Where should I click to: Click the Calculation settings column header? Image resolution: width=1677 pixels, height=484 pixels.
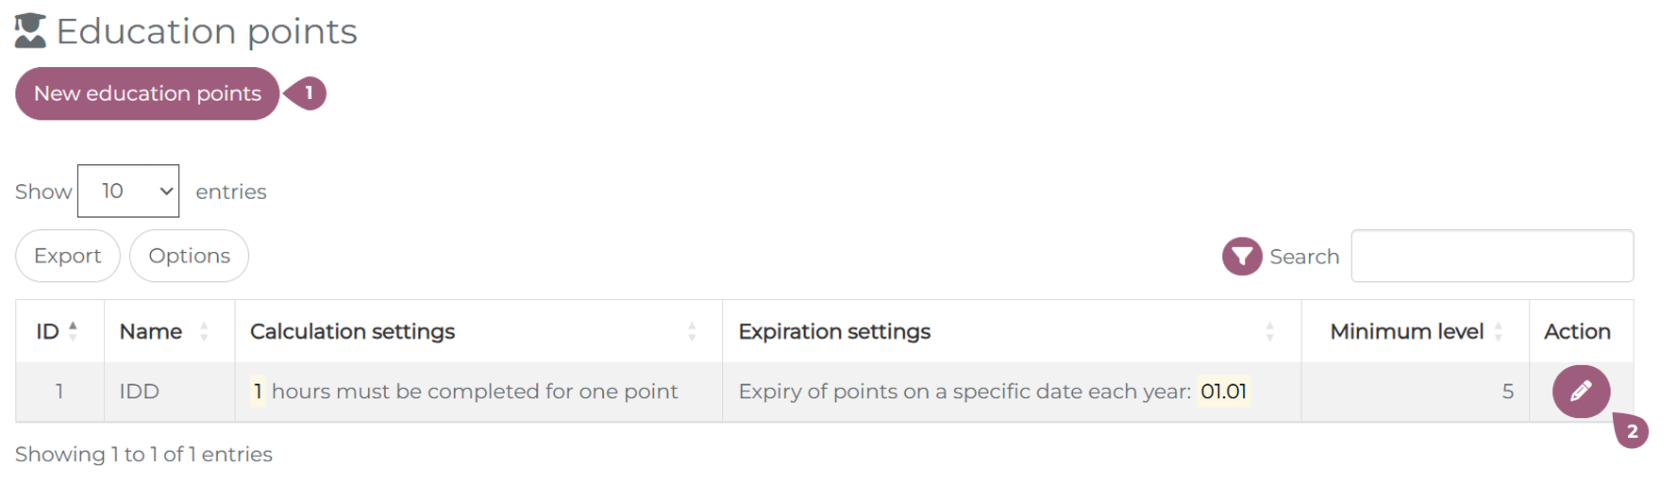coord(352,331)
